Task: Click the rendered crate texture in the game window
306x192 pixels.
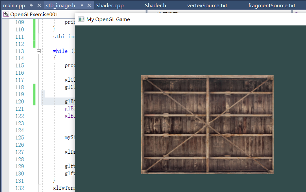Action: 207,125
